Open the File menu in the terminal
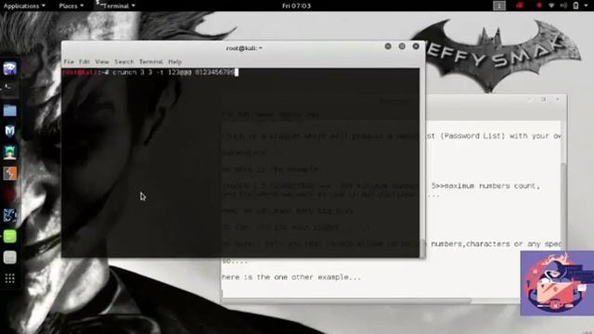Image resolution: width=594 pixels, height=334 pixels. (69, 62)
